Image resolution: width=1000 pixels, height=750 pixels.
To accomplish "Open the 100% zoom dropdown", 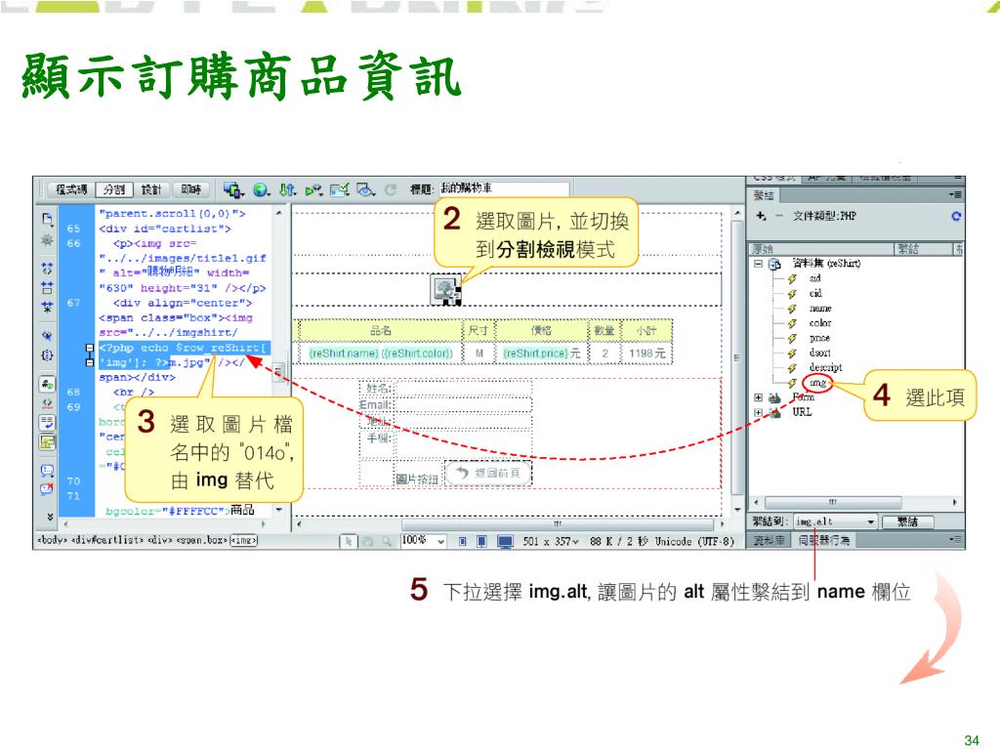I will pos(422,541).
